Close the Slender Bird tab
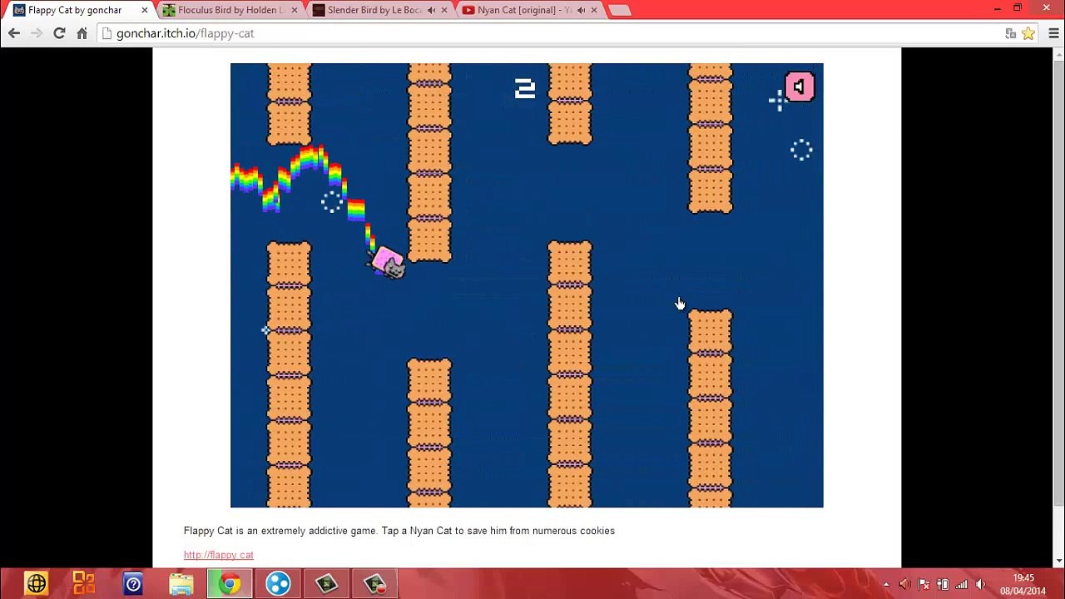The height and width of the screenshot is (599, 1065). pyautogui.click(x=443, y=10)
